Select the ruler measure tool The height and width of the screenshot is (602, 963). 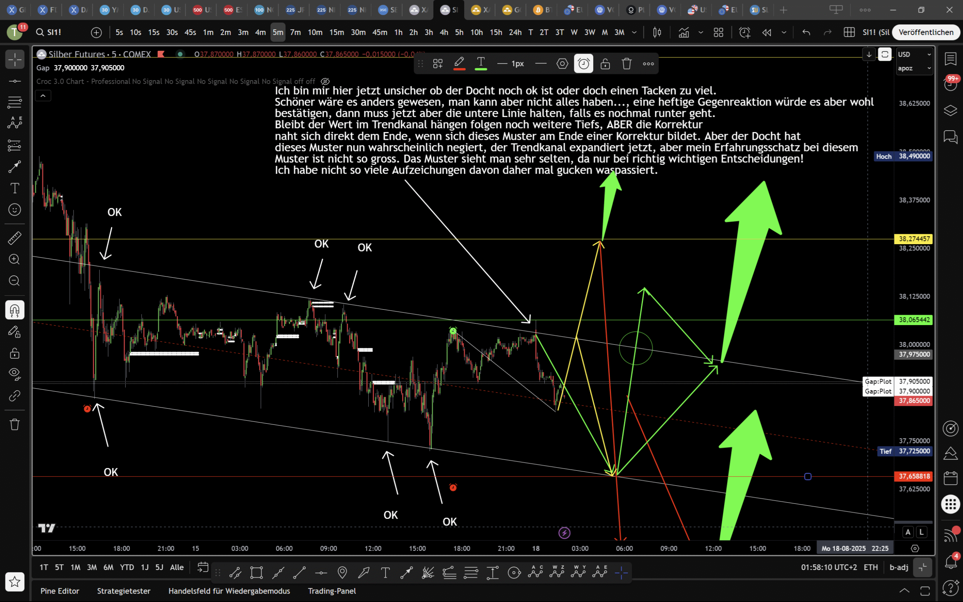point(15,238)
